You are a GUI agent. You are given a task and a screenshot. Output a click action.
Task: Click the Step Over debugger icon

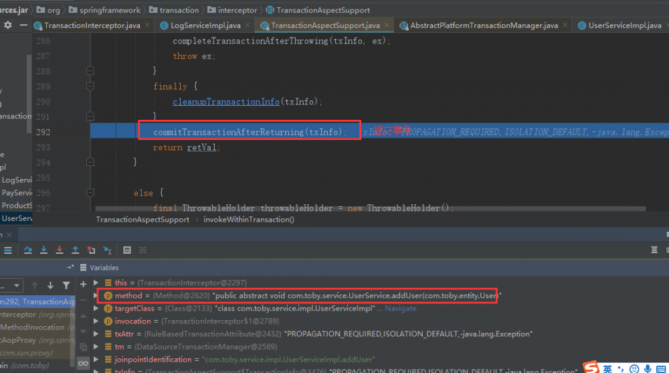27,250
